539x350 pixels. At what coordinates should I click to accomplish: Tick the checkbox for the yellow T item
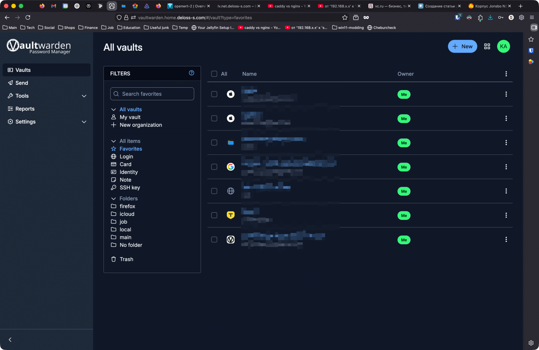click(214, 215)
